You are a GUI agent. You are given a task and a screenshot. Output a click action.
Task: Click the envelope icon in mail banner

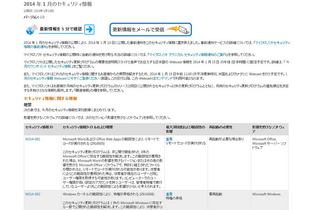pos(184,30)
